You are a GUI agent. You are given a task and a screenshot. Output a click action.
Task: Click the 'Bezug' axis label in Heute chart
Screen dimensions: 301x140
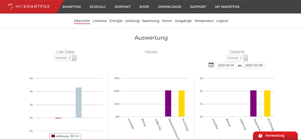(x=143, y=122)
